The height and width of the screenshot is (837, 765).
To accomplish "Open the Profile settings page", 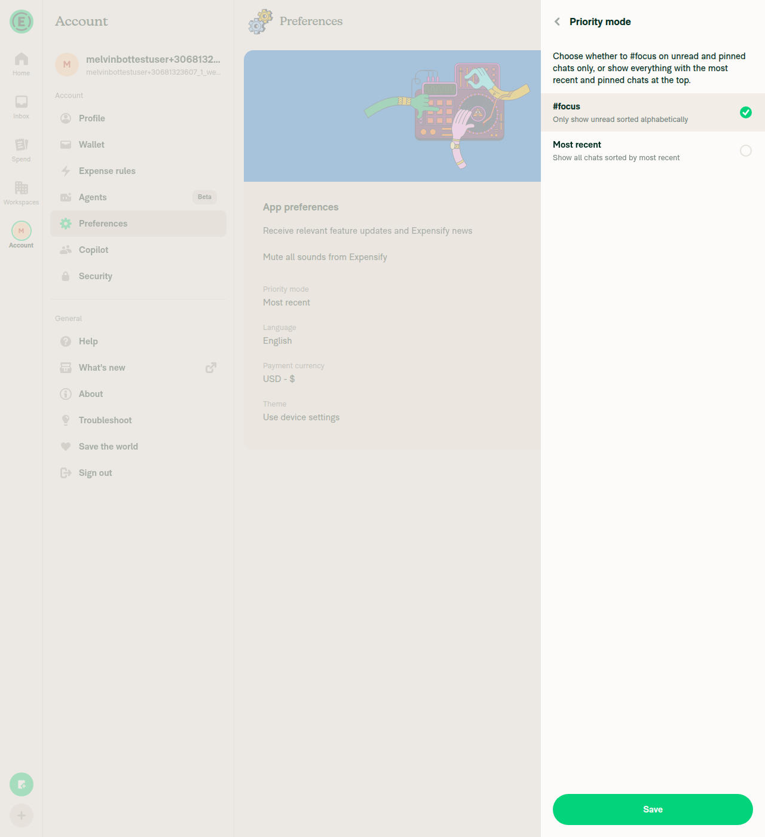I will point(138,118).
